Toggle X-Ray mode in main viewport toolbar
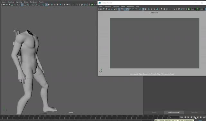Image resolution: width=206 pixels, height=121 pixels. pos(81,5)
